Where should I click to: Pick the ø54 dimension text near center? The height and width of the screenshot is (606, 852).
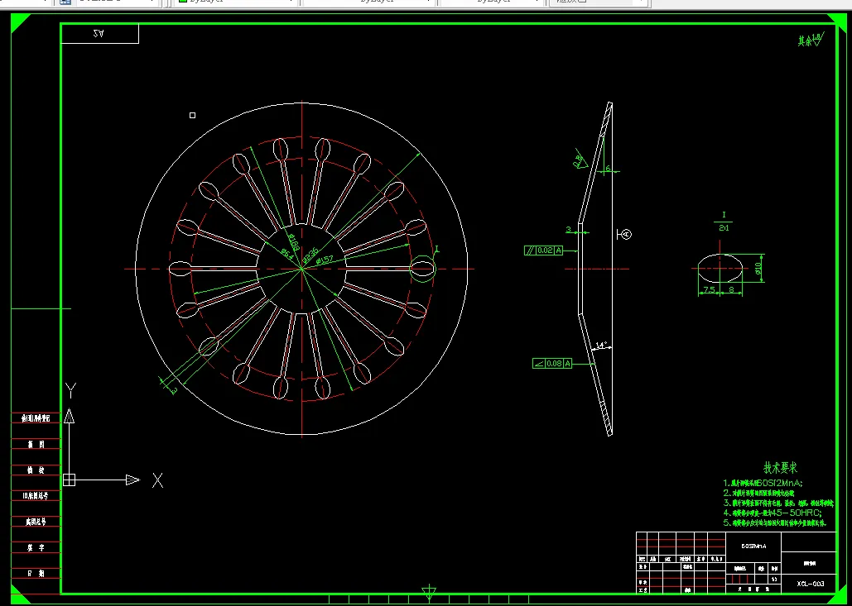tap(288, 252)
